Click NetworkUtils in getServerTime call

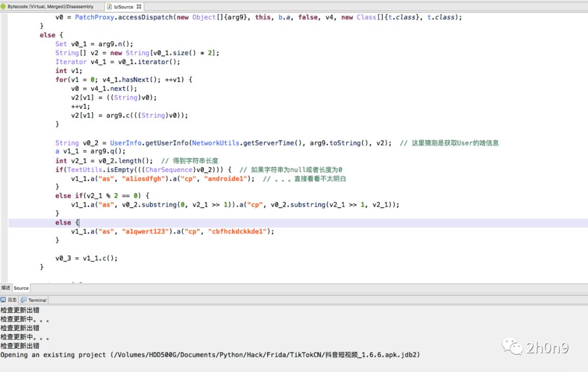pyautogui.click(x=216, y=142)
